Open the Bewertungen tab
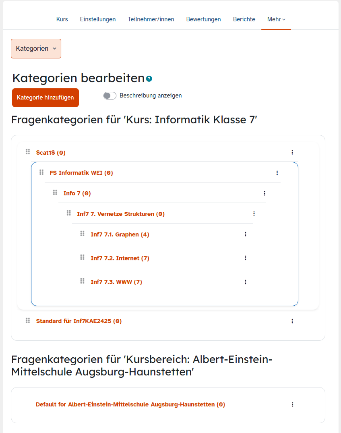This screenshot has height=433, width=341. click(x=203, y=19)
